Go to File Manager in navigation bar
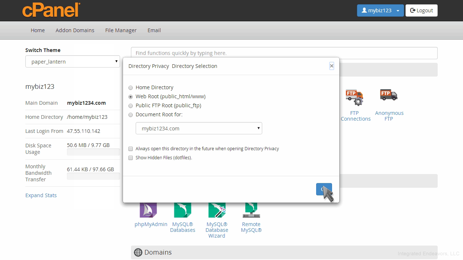The height and width of the screenshot is (260, 463). pyautogui.click(x=121, y=30)
